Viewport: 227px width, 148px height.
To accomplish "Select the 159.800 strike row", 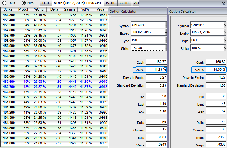I will tap(54, 40).
